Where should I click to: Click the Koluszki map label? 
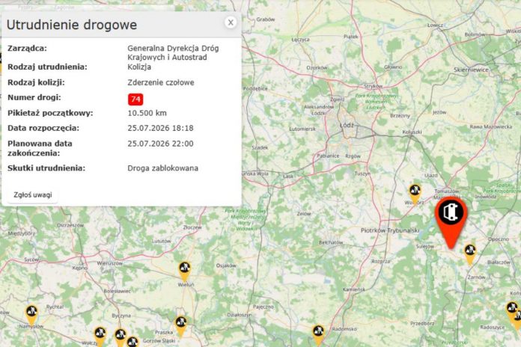[412, 132]
